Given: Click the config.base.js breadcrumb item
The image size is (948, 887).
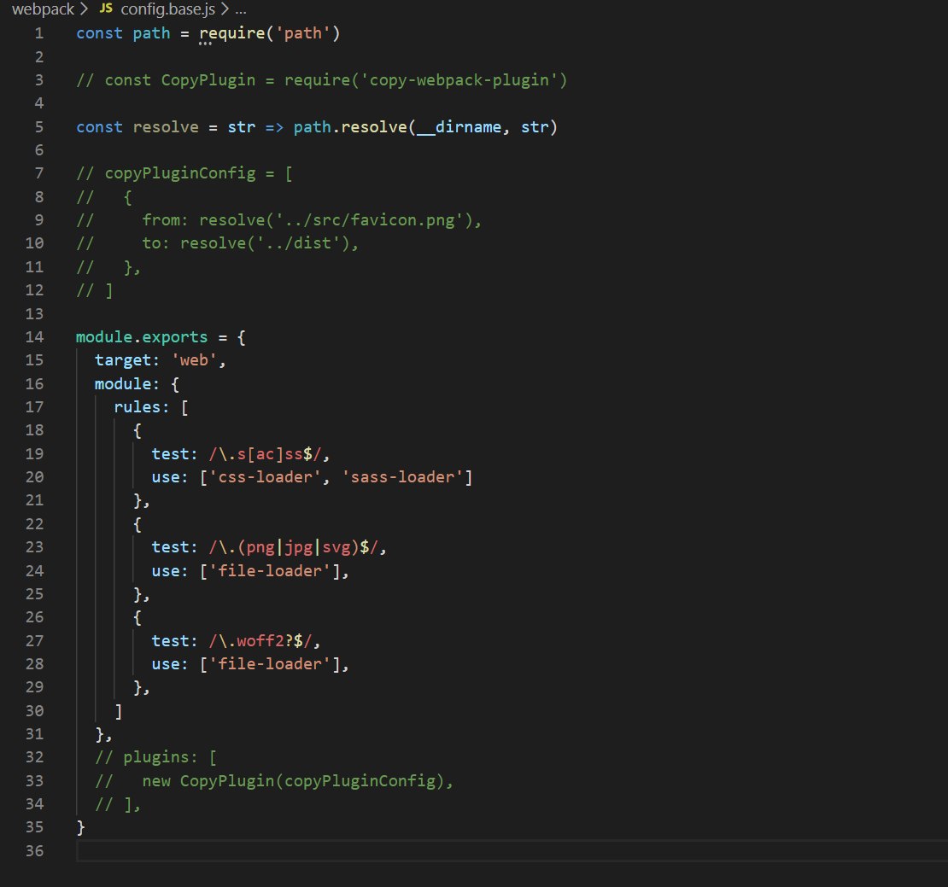Looking at the screenshot, I should pos(167,9).
